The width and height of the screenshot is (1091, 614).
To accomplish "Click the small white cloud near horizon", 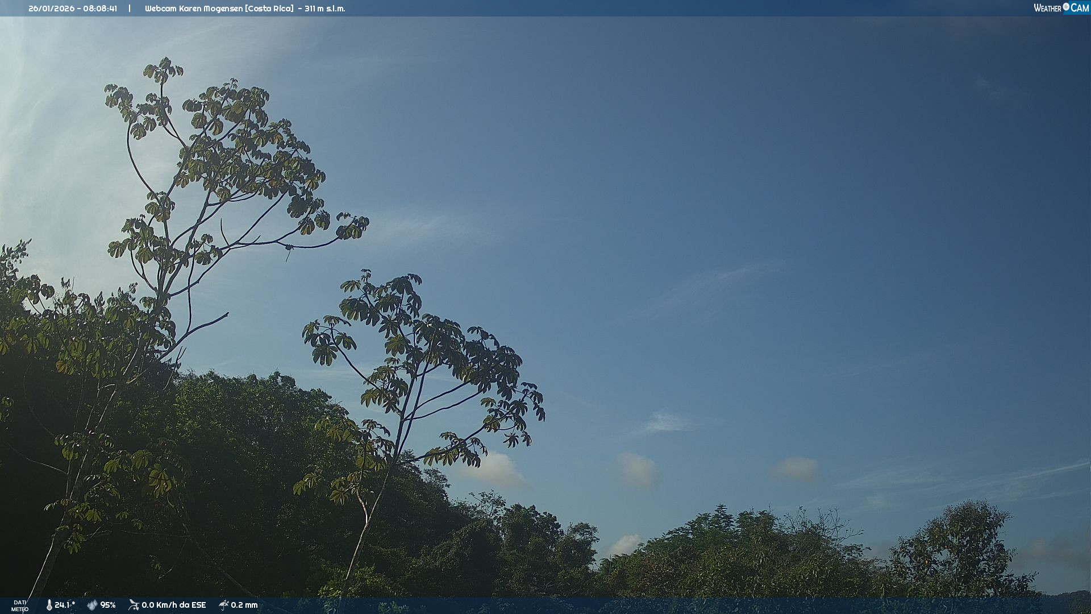I will point(625,545).
